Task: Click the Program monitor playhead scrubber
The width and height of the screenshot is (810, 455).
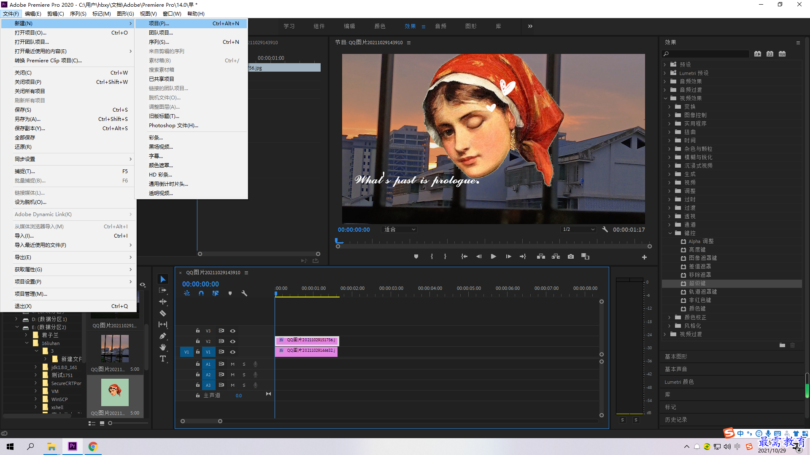Action: (337, 241)
